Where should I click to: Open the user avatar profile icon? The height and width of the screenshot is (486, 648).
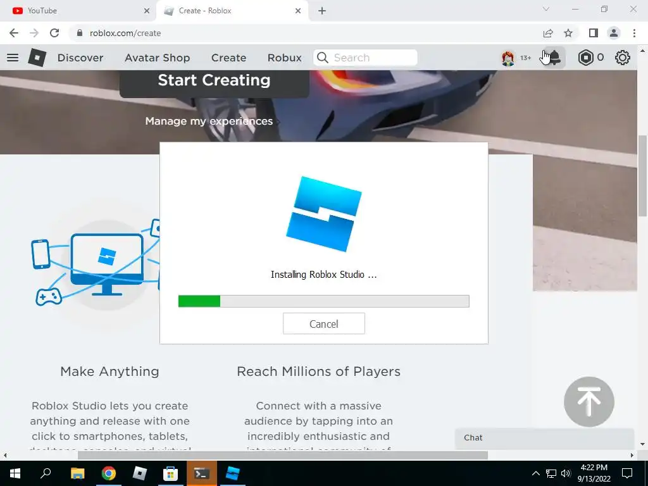pos(508,58)
